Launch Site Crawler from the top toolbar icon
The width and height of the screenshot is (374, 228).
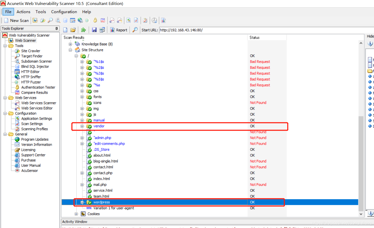tap(43, 20)
